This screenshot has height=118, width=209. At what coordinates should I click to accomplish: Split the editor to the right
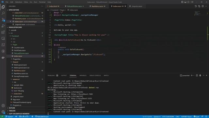coord(202,6)
